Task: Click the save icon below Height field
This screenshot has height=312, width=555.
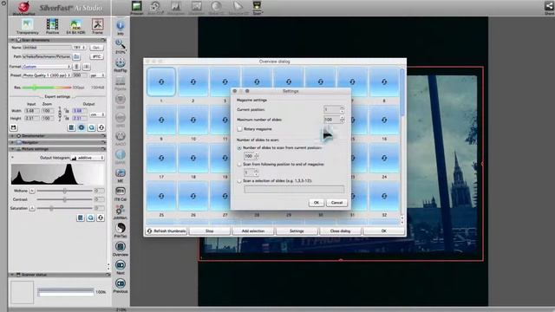Action: pos(14,127)
